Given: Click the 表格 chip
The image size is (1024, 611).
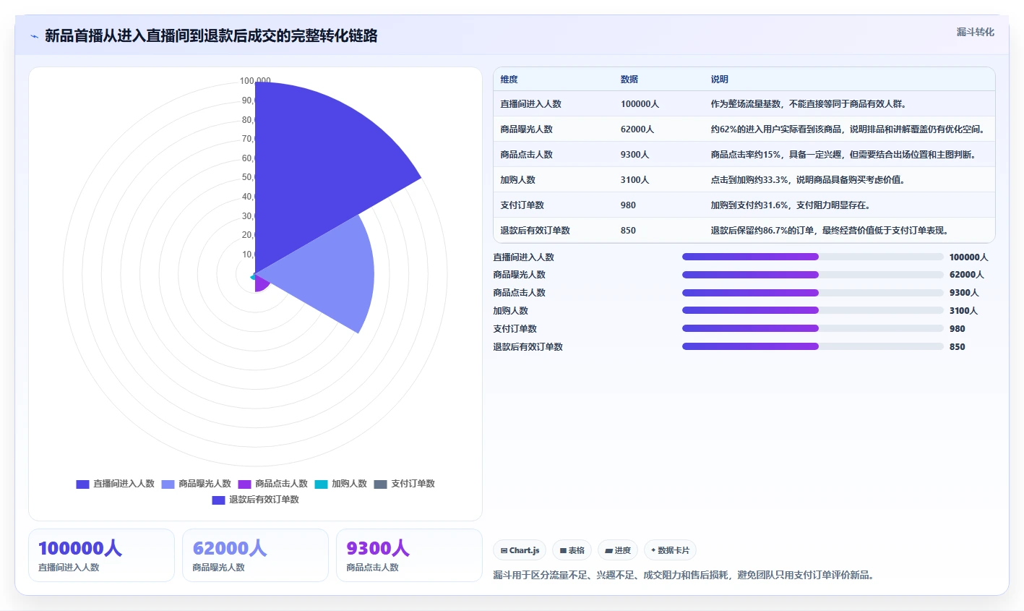Looking at the screenshot, I should [x=572, y=550].
